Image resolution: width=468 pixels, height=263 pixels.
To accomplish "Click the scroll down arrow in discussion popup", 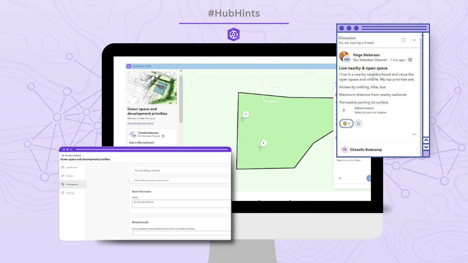I will [426, 147].
